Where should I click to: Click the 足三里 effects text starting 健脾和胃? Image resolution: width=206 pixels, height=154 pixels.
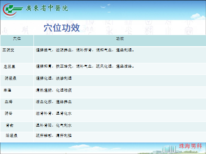(x=85, y=66)
